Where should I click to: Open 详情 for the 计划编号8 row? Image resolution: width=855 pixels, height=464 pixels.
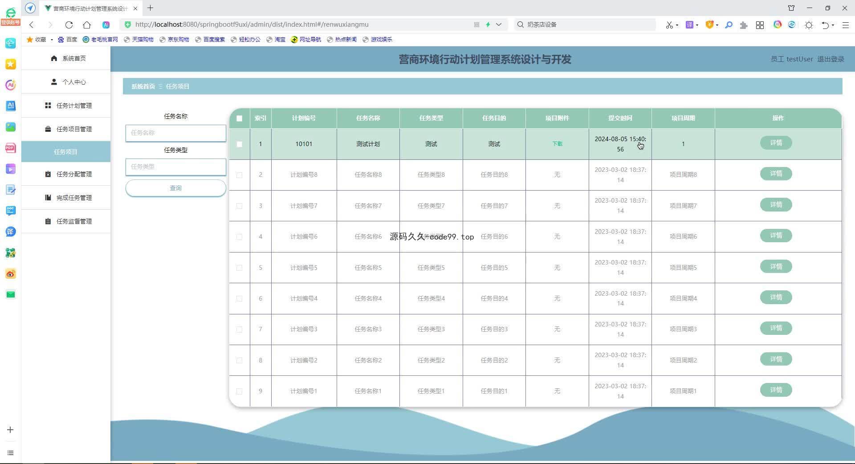pos(776,174)
